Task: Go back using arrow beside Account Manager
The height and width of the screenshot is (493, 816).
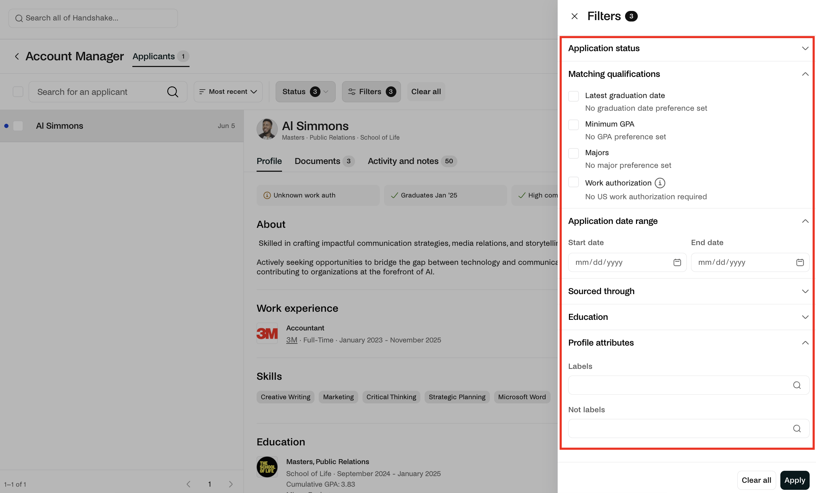Action: [17, 56]
